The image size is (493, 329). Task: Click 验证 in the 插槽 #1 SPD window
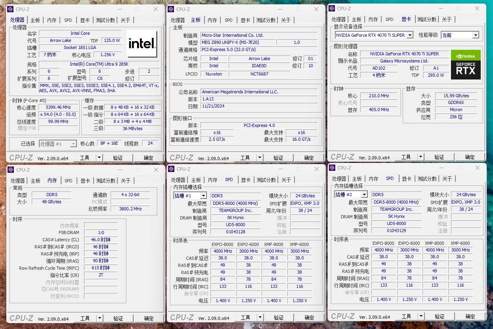coord(279,318)
